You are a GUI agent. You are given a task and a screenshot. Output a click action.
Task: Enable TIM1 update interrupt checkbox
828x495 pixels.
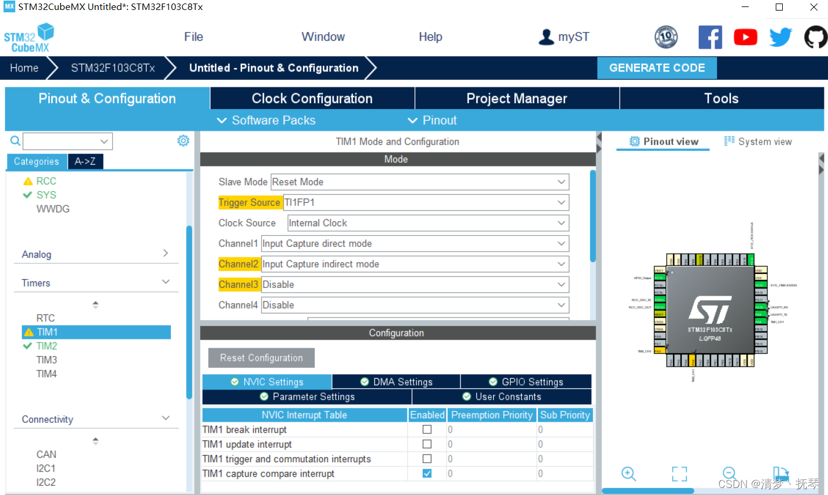pos(427,444)
